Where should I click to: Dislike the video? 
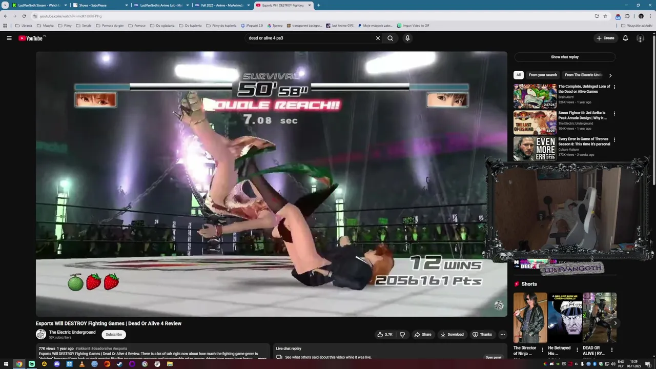(402, 335)
